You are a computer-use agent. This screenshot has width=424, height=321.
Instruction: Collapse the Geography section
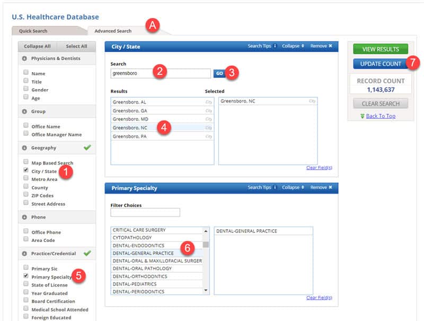(x=24, y=148)
